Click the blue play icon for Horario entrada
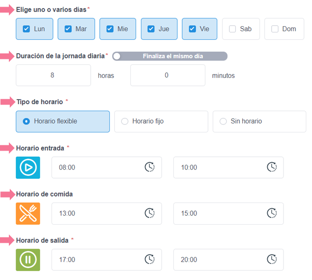The image size is (312, 280). click(x=28, y=167)
